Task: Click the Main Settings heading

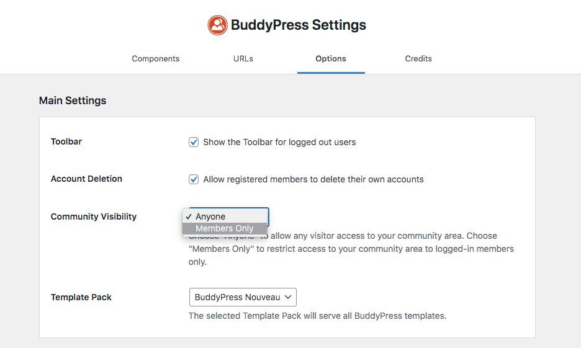Action: [73, 100]
